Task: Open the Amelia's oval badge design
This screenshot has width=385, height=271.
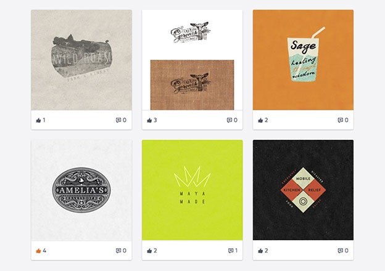Action: (x=81, y=190)
